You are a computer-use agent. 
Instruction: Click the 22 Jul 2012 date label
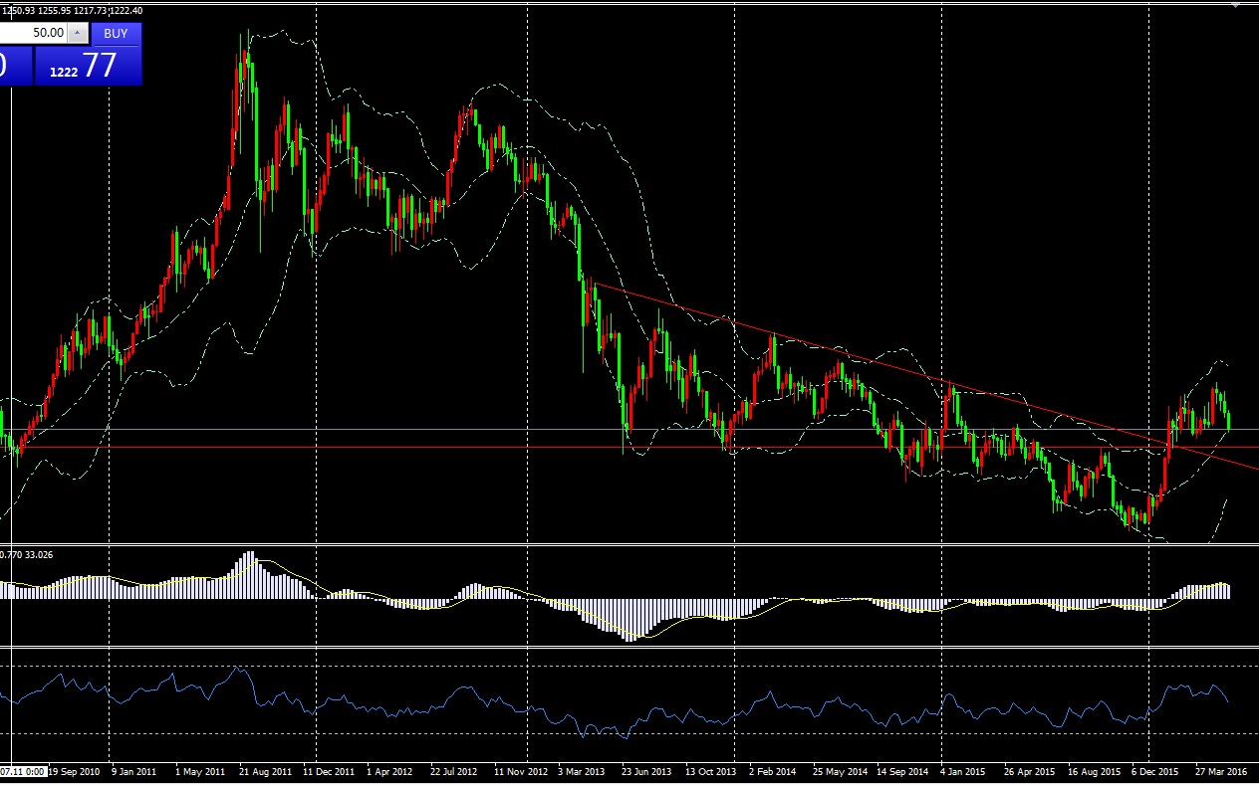[455, 771]
